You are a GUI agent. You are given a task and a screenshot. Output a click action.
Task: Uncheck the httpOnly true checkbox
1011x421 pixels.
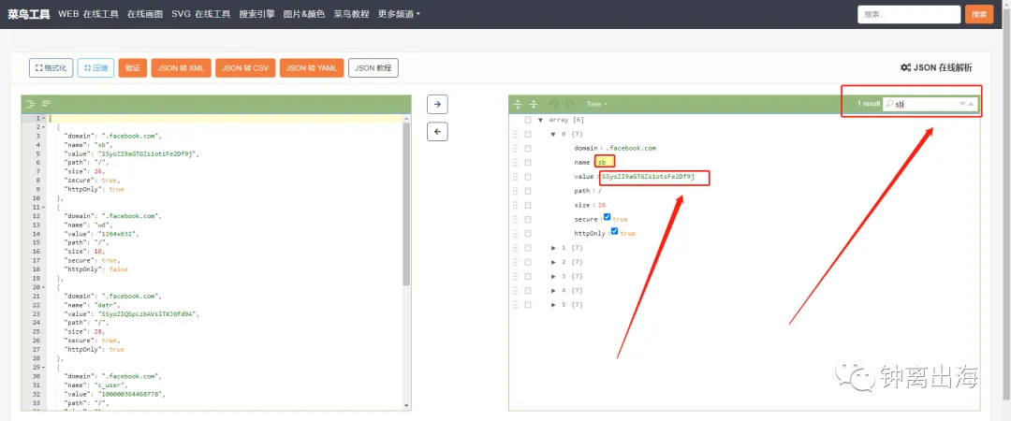coord(614,231)
